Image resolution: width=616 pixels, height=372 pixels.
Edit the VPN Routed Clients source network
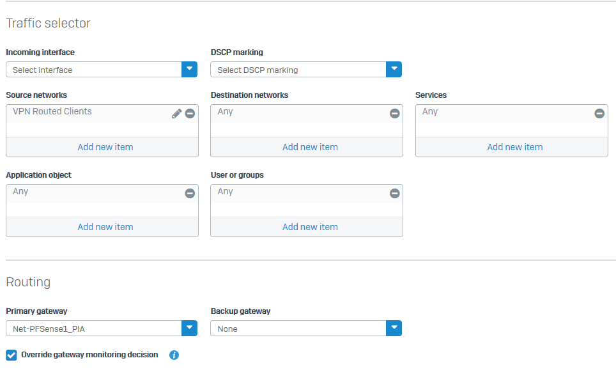pos(177,114)
